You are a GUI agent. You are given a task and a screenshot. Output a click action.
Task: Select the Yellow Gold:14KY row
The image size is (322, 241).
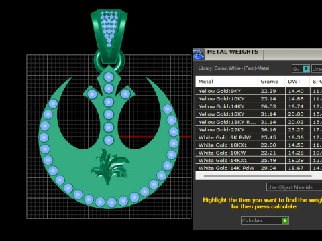pos(259,106)
